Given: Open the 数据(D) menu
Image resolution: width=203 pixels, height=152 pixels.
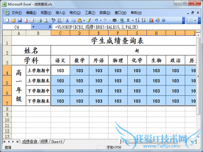Looking at the screenshot, I should coord(105,13).
